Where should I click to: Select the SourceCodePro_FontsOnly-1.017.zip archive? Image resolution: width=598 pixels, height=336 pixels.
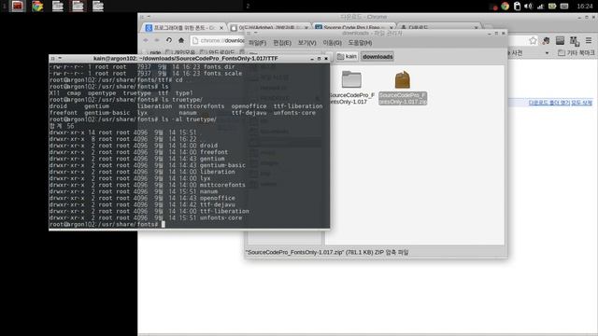(403, 88)
